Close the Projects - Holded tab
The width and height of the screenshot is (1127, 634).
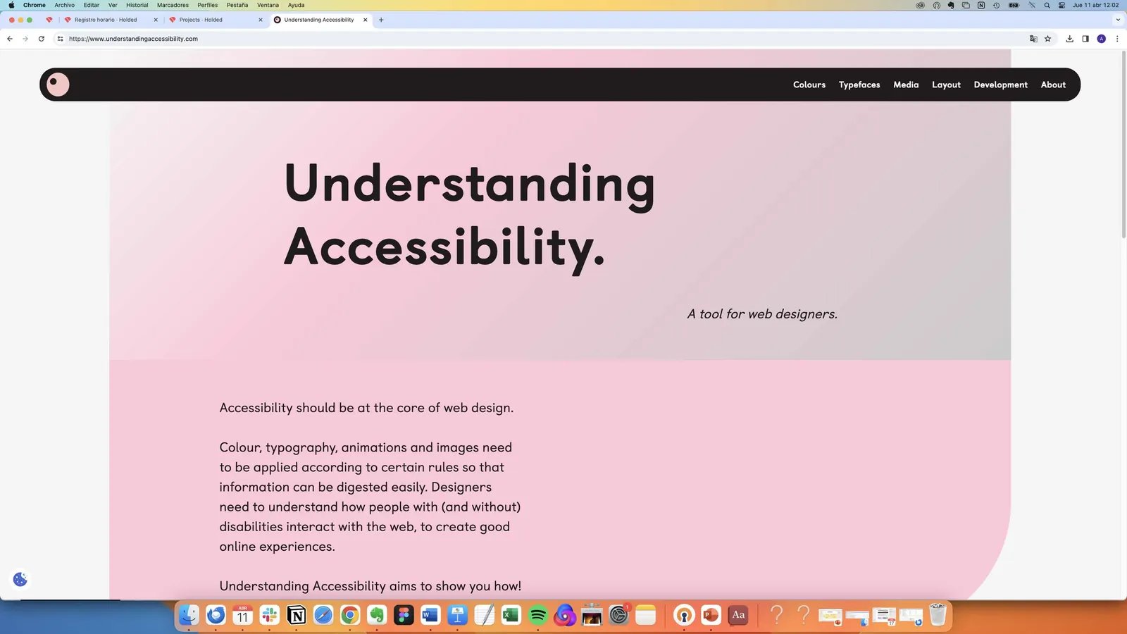coord(261,20)
